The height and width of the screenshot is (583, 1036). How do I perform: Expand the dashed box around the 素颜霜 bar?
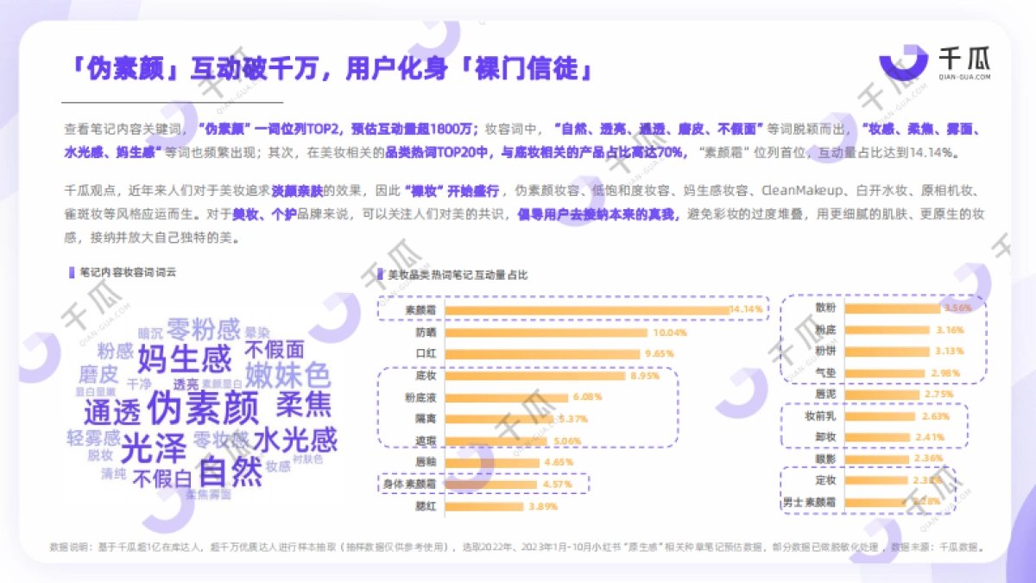click(574, 307)
